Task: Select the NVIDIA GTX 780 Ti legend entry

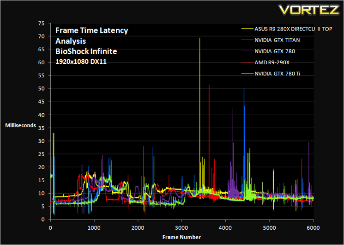Action: tap(271, 73)
